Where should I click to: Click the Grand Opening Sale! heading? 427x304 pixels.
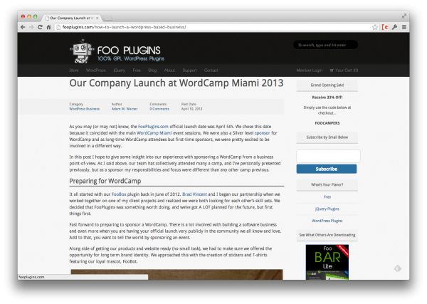327,85
